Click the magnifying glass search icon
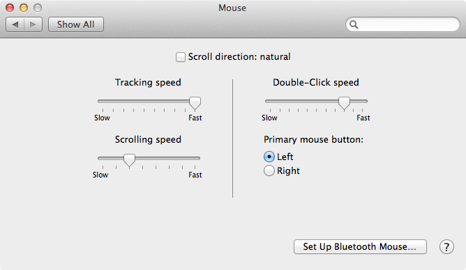Image resolution: width=466 pixels, height=270 pixels. [x=354, y=24]
